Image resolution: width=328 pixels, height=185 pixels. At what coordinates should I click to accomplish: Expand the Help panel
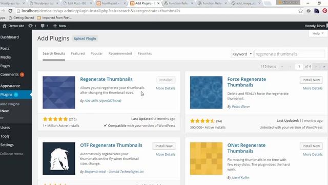318,33
